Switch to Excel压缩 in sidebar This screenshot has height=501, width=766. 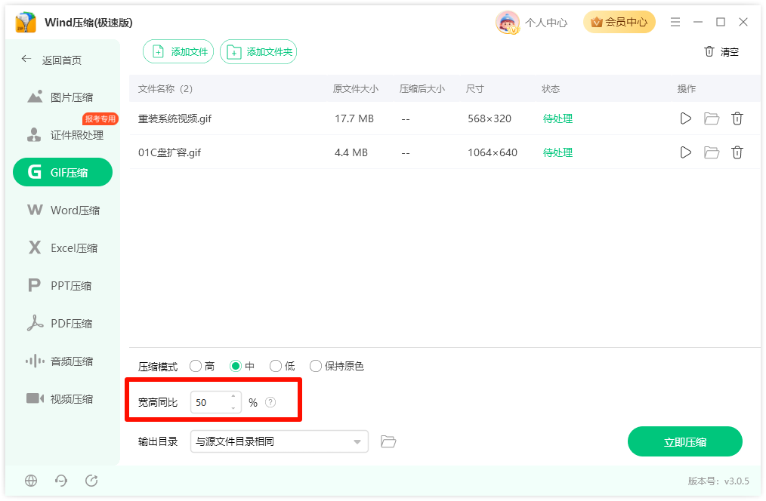63,247
